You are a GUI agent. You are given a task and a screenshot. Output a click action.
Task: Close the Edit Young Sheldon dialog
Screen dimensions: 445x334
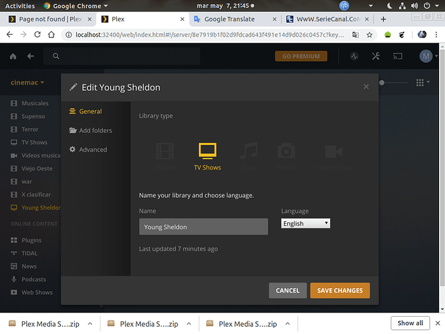[x=366, y=87]
